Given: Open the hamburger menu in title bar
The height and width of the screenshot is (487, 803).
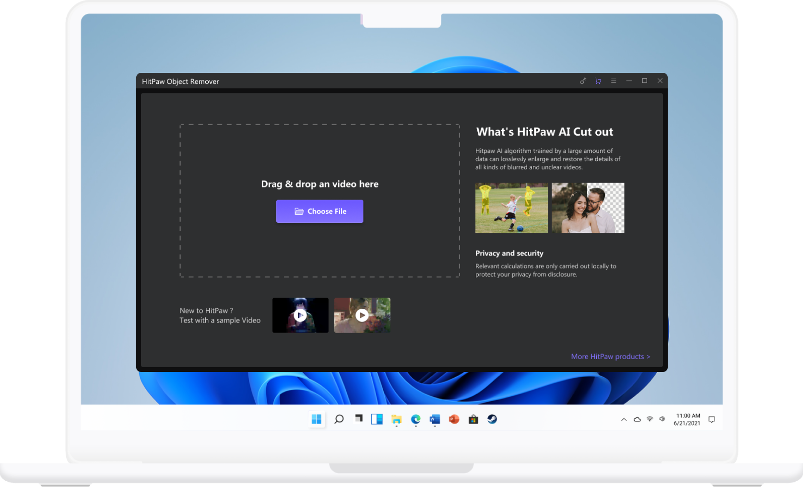Looking at the screenshot, I should pyautogui.click(x=613, y=81).
